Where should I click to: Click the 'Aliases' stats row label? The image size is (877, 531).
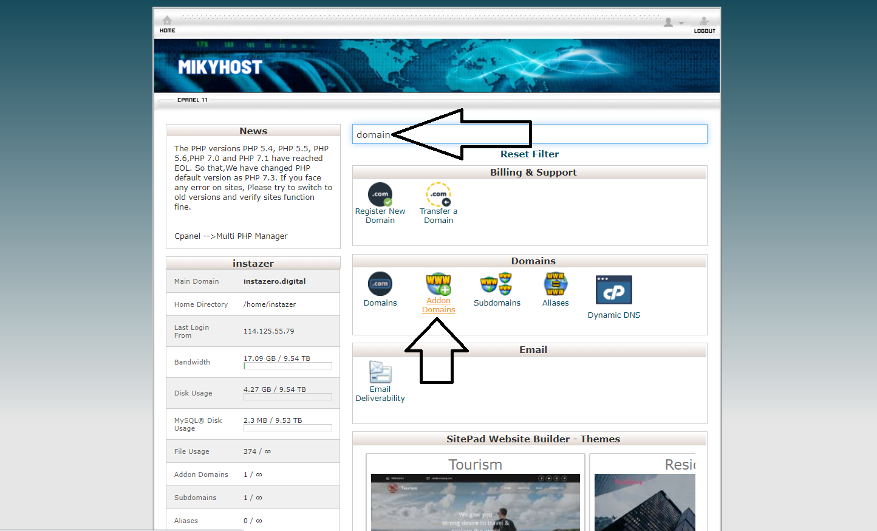[x=186, y=521]
